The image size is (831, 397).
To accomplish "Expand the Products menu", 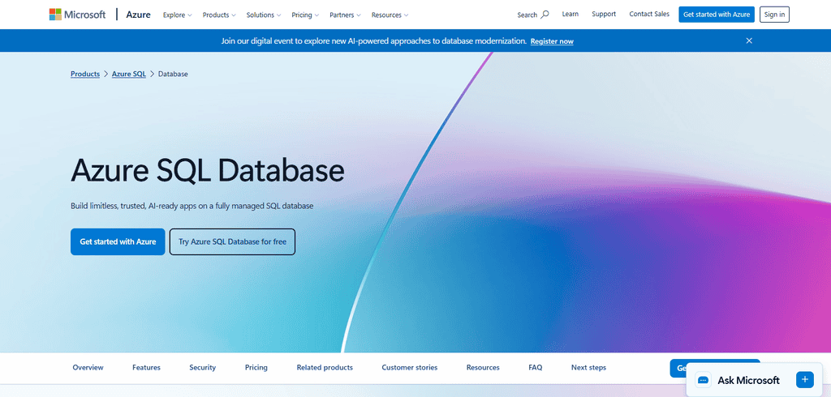I will [x=219, y=15].
